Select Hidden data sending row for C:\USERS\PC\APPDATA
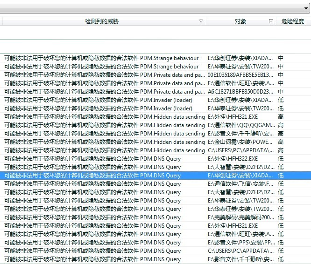Image resolution: width=311 pixels, height=264 pixels. coord(155,150)
